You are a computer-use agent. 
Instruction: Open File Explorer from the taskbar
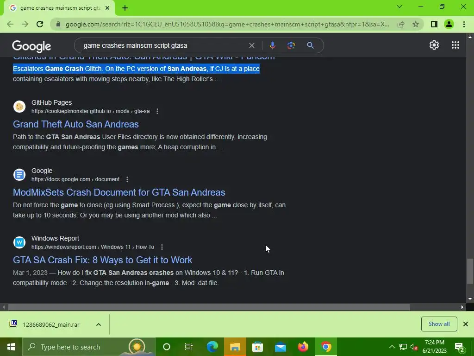[235, 347]
